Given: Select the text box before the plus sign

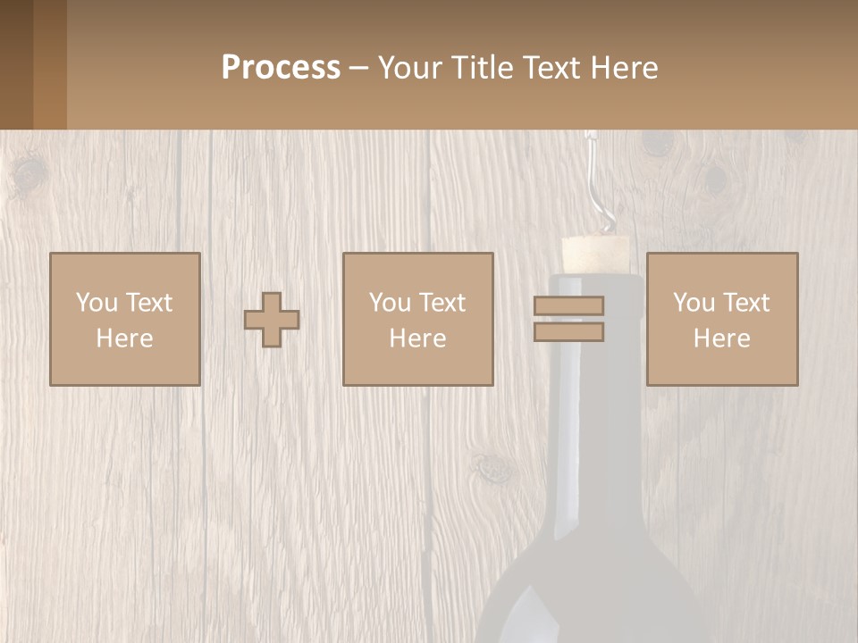Looking at the screenshot, I should [x=125, y=319].
